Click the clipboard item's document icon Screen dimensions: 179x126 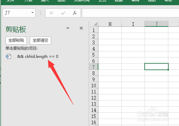[8, 57]
